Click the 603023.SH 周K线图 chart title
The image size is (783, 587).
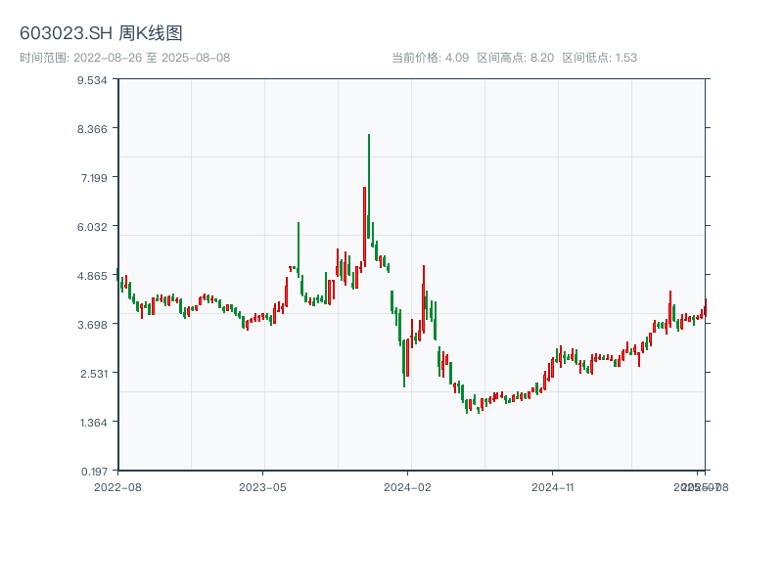(101, 33)
